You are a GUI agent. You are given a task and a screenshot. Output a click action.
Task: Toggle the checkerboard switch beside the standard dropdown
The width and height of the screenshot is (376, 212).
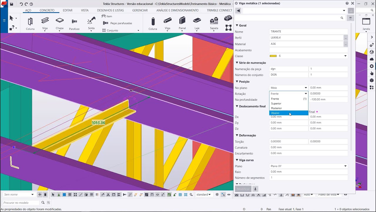click(217, 195)
